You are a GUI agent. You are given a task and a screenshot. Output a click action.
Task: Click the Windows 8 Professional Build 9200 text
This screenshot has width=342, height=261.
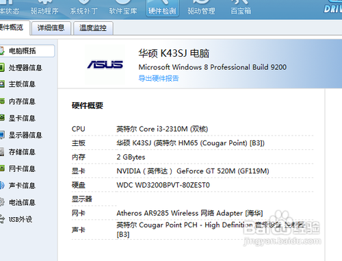click(x=213, y=67)
